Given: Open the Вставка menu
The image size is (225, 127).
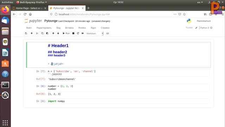Looking at the screenshot, I should click(69, 28).
